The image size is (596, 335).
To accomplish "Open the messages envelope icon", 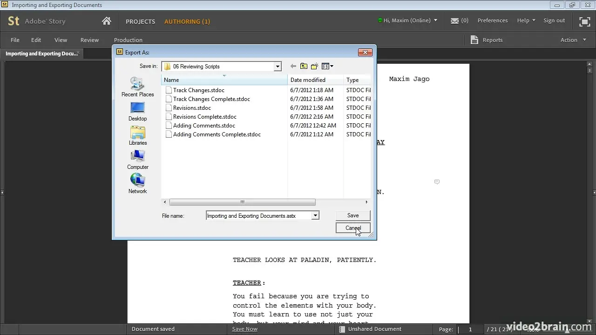I will pos(455,20).
